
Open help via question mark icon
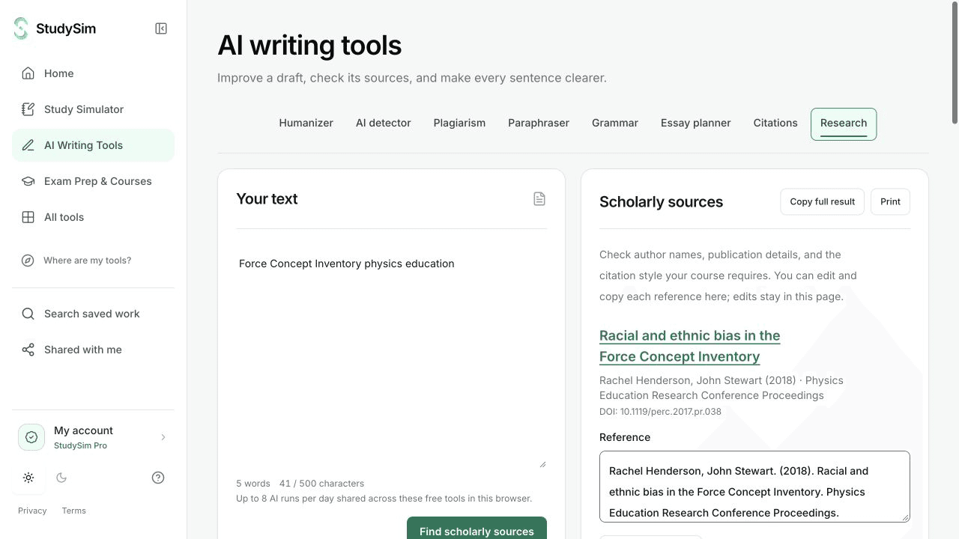158,478
